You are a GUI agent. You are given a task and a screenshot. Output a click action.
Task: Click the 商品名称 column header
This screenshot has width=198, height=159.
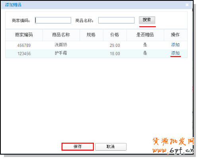(61, 35)
